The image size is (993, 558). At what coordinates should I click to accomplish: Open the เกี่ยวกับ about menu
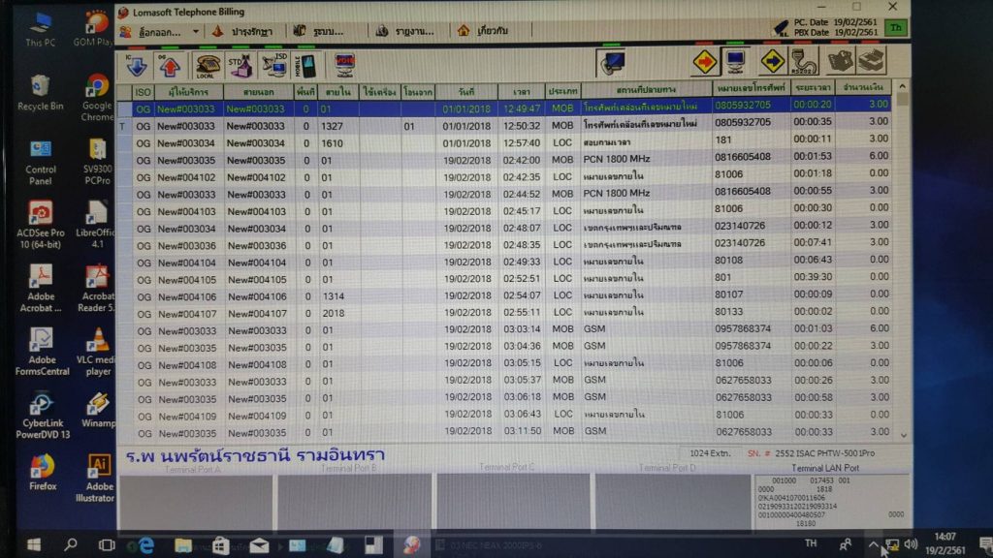click(x=483, y=31)
